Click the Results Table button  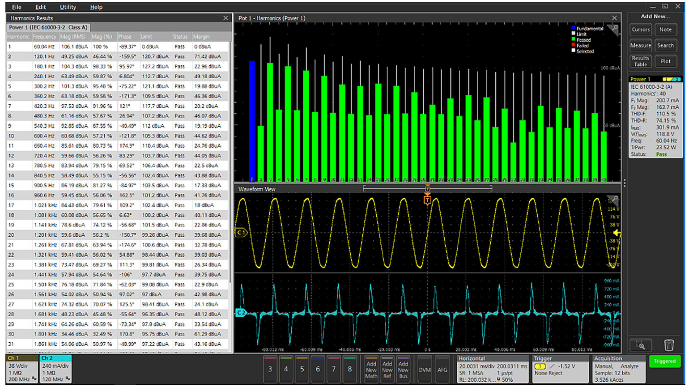point(640,61)
